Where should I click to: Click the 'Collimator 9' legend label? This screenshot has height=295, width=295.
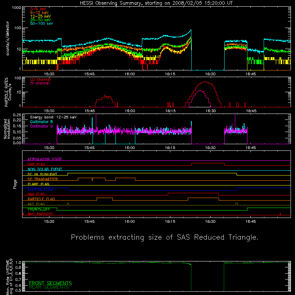(x=41, y=126)
